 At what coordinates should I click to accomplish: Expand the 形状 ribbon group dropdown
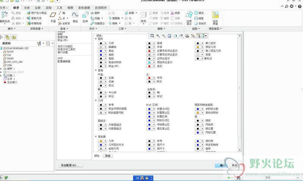(x=93, y=29)
